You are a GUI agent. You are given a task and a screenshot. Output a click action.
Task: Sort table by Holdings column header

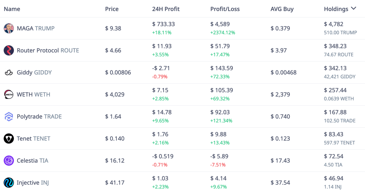tap(336, 9)
